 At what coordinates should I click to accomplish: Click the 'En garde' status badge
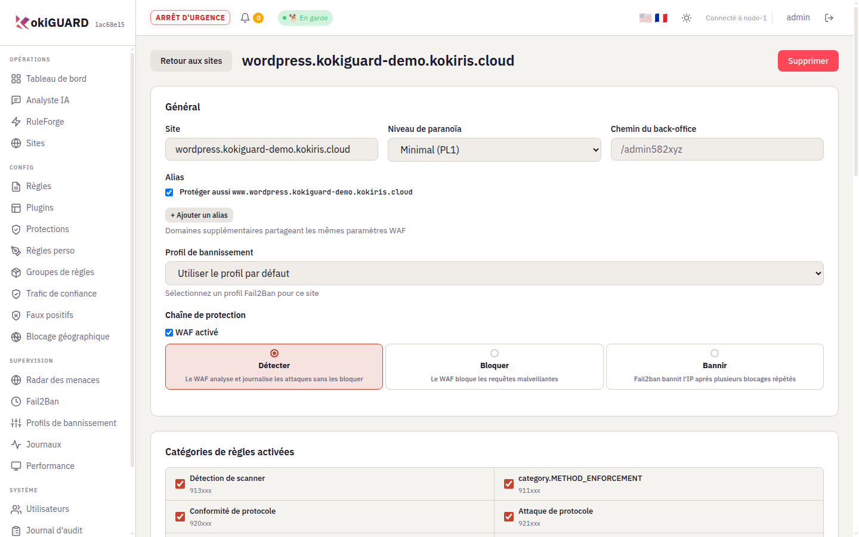point(305,18)
